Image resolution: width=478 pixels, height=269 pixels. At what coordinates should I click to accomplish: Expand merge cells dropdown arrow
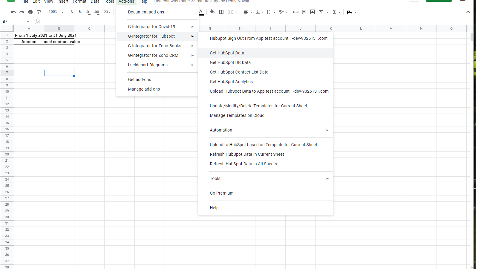(237, 12)
